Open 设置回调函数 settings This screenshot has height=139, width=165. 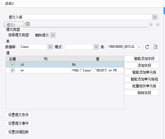click(x=19, y=132)
